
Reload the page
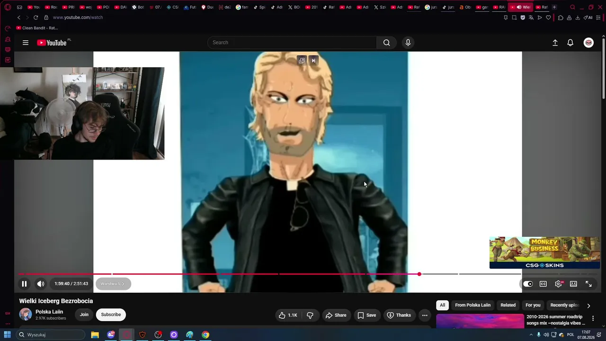(x=36, y=18)
